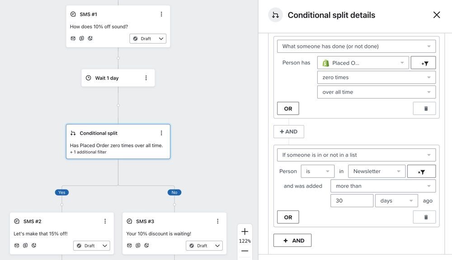Click the + AND button at the bottom

(x=292, y=240)
